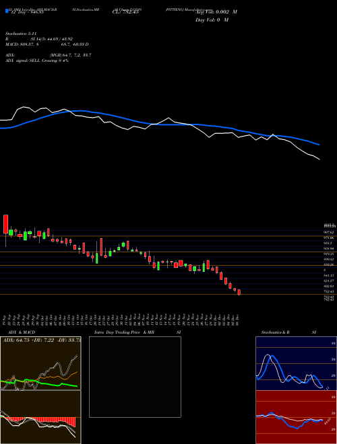Click the Stochastics: 5.11 reading
Viewport: 337px width, 444px height.
click(21, 34)
